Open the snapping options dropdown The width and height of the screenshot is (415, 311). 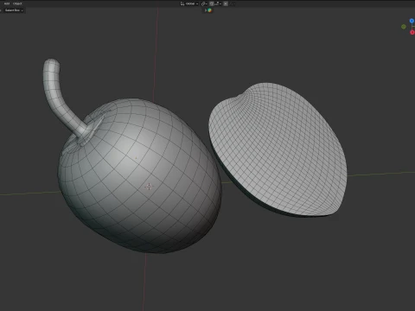(x=218, y=3)
